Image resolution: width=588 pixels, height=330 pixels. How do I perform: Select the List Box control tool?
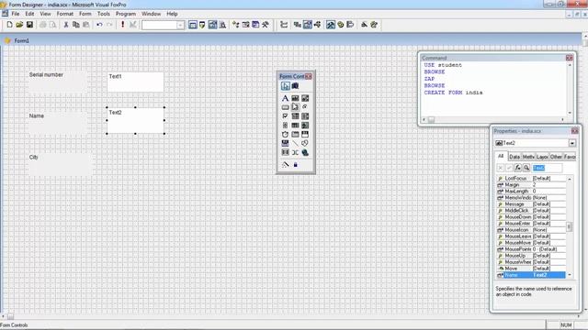(x=305, y=116)
